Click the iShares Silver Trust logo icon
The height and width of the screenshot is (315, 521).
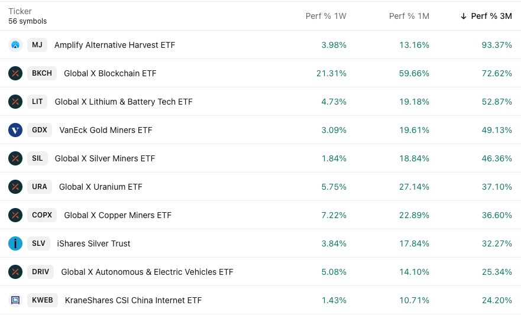coord(15,243)
